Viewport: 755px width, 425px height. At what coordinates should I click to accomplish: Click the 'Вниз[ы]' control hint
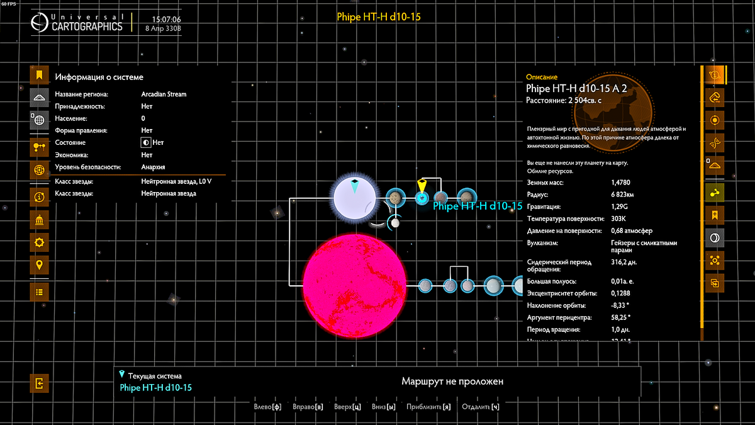point(384,407)
